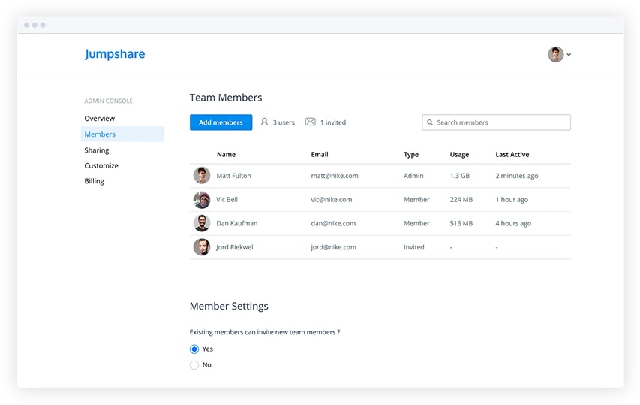Screen dimensions: 640x405
Task: Click the Jumpshare logo
Action: (115, 54)
